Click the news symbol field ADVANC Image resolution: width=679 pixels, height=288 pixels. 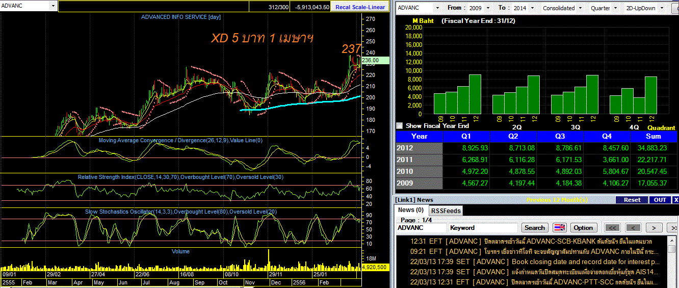(421, 228)
